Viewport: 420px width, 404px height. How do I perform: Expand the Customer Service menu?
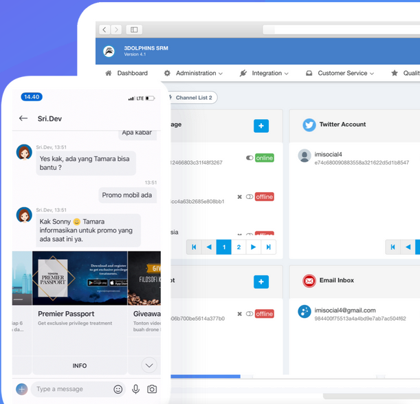click(x=340, y=73)
